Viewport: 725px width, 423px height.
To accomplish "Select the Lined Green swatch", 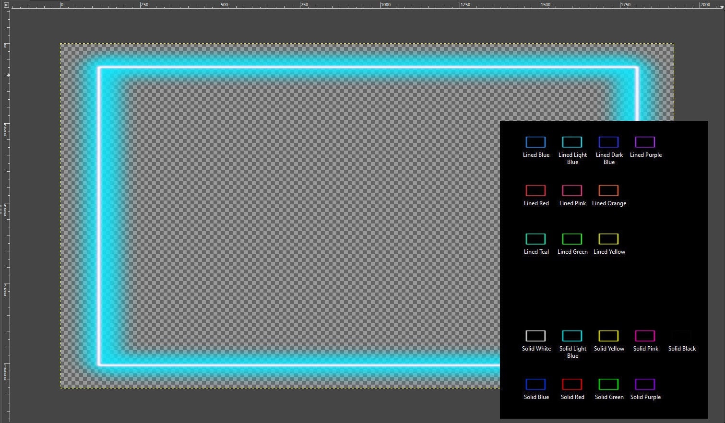I will tap(572, 239).
